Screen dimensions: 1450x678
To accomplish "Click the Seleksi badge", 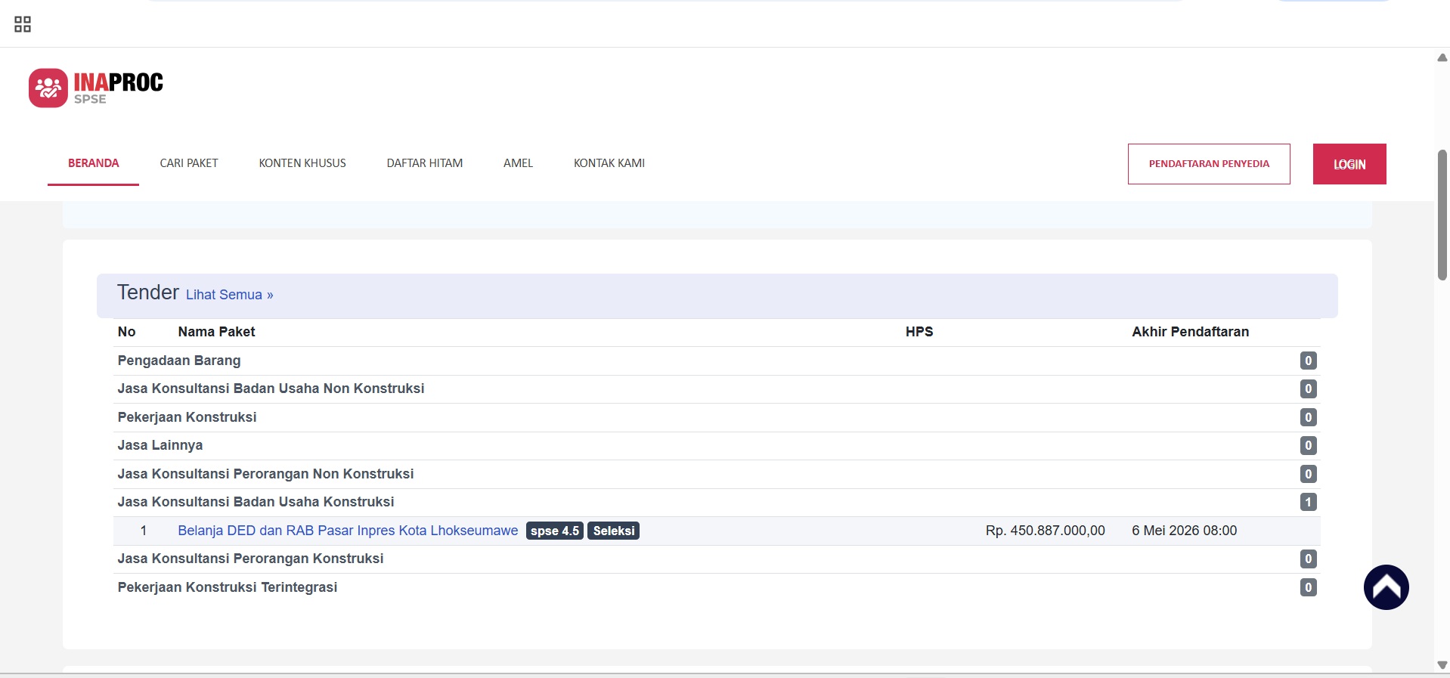I will coord(613,531).
